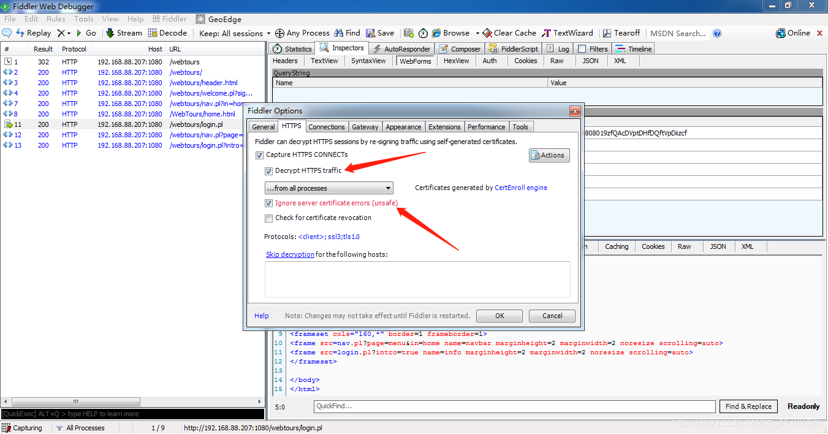Click the Actions button in Fiddler Options

coord(549,155)
